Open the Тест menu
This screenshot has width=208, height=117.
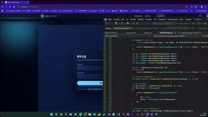(155, 19)
